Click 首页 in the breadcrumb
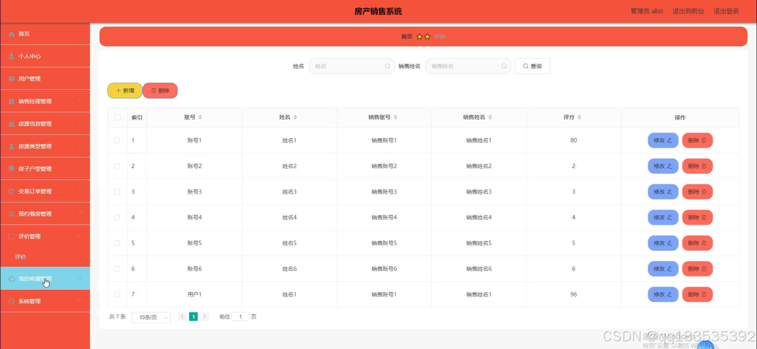This screenshot has height=349, width=757. [x=406, y=37]
